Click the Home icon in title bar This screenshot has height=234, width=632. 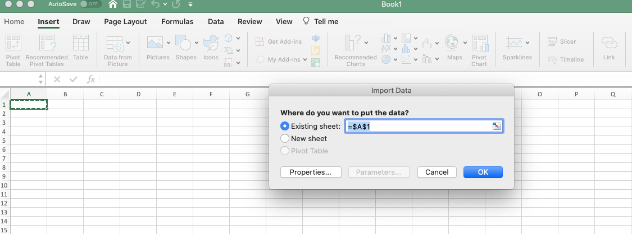(x=113, y=4)
